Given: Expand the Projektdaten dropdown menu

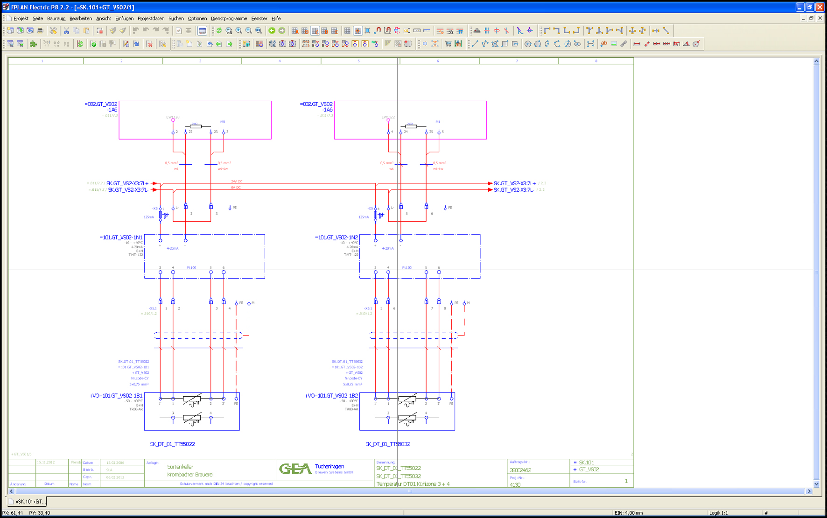Looking at the screenshot, I should click(151, 19).
